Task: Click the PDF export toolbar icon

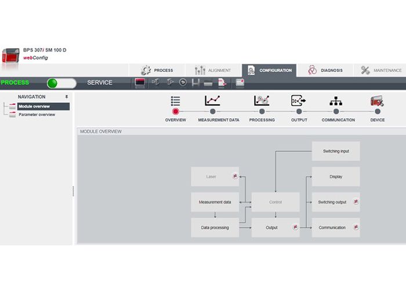Action: 222,83
